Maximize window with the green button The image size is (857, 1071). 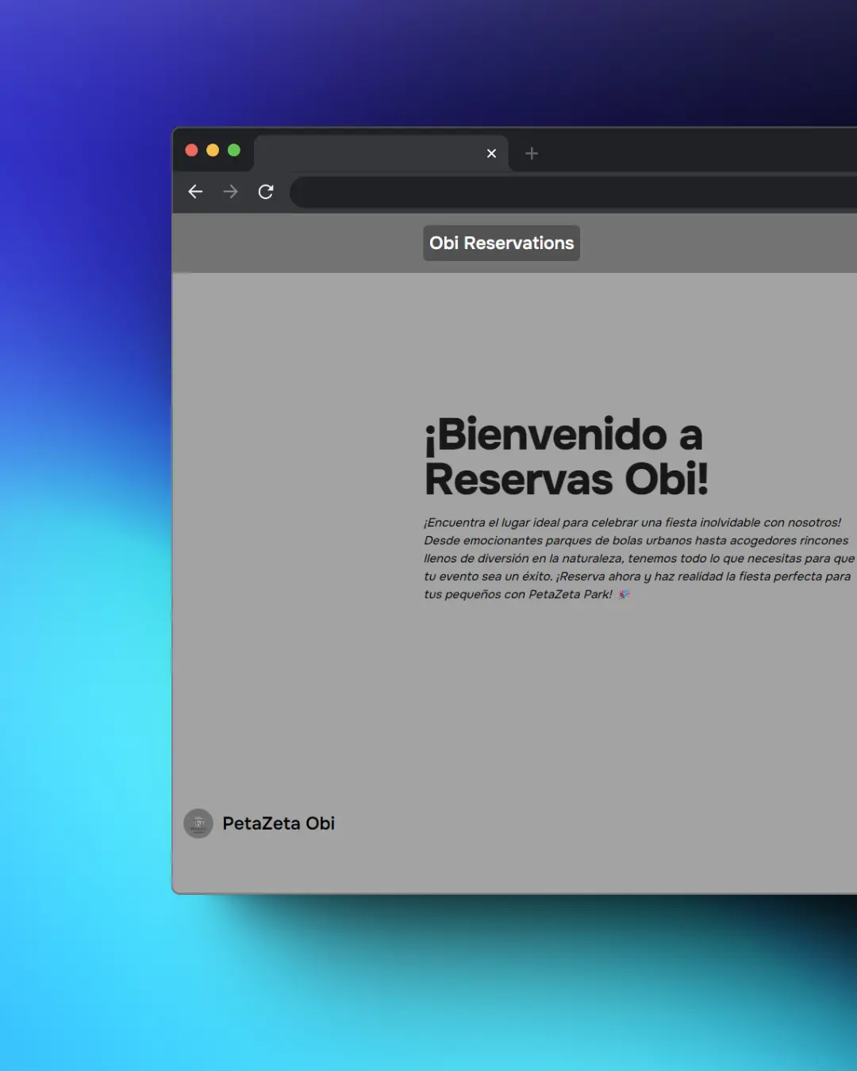[x=234, y=150]
